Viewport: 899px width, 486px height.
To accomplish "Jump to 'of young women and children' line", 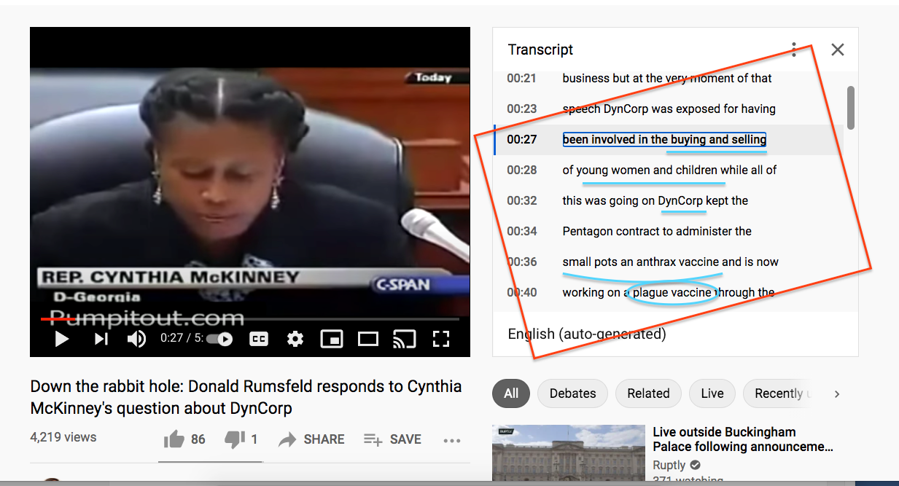I will click(x=669, y=170).
